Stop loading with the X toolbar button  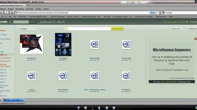point(6,13)
